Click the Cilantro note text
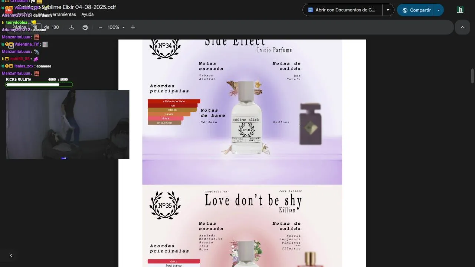 (x=291, y=248)
